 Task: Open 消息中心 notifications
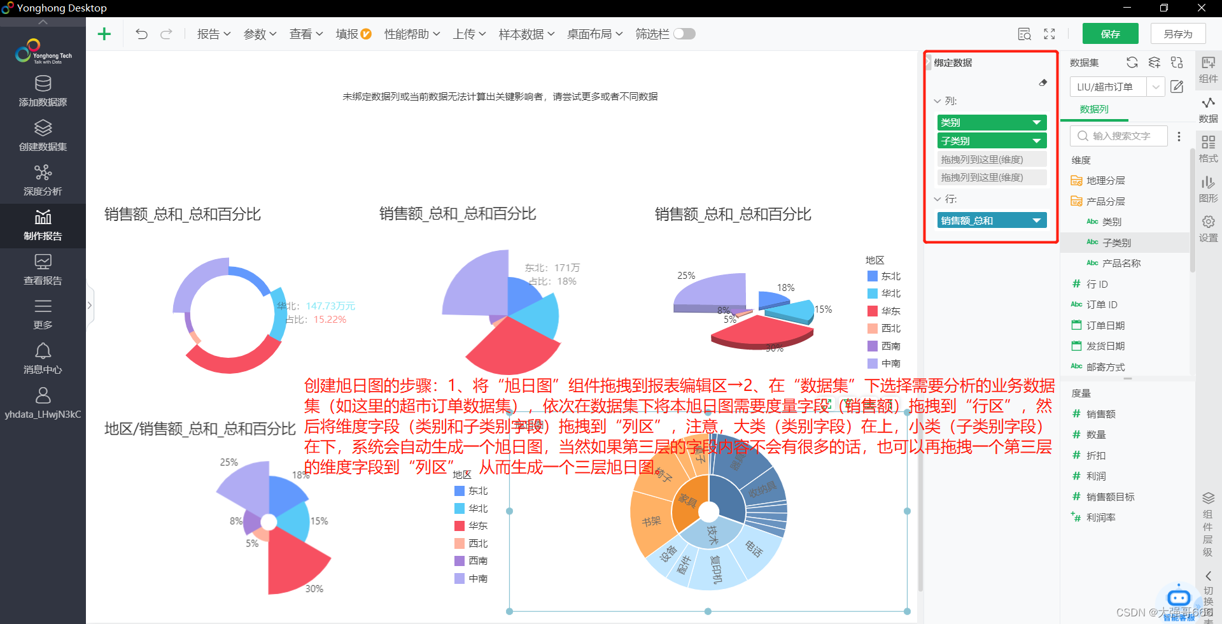pyautogui.click(x=43, y=359)
